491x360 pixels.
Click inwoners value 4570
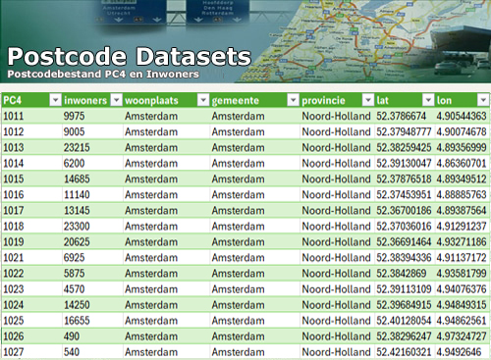74,289
